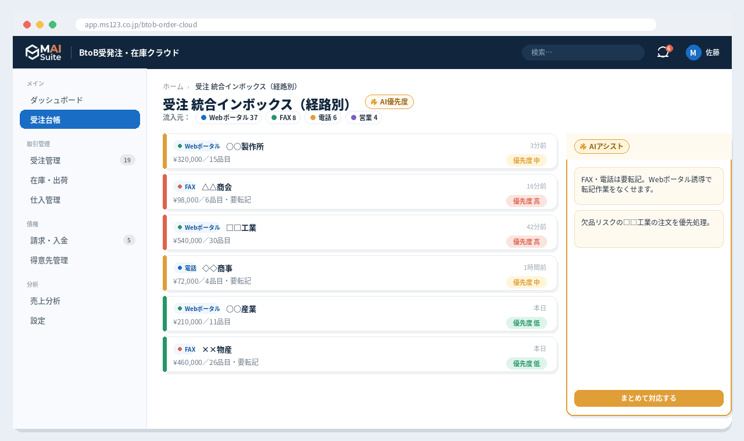Click 優先度 高 badge on □□工業
Image resolution: width=744 pixels, height=441 pixels.
pyautogui.click(x=526, y=242)
